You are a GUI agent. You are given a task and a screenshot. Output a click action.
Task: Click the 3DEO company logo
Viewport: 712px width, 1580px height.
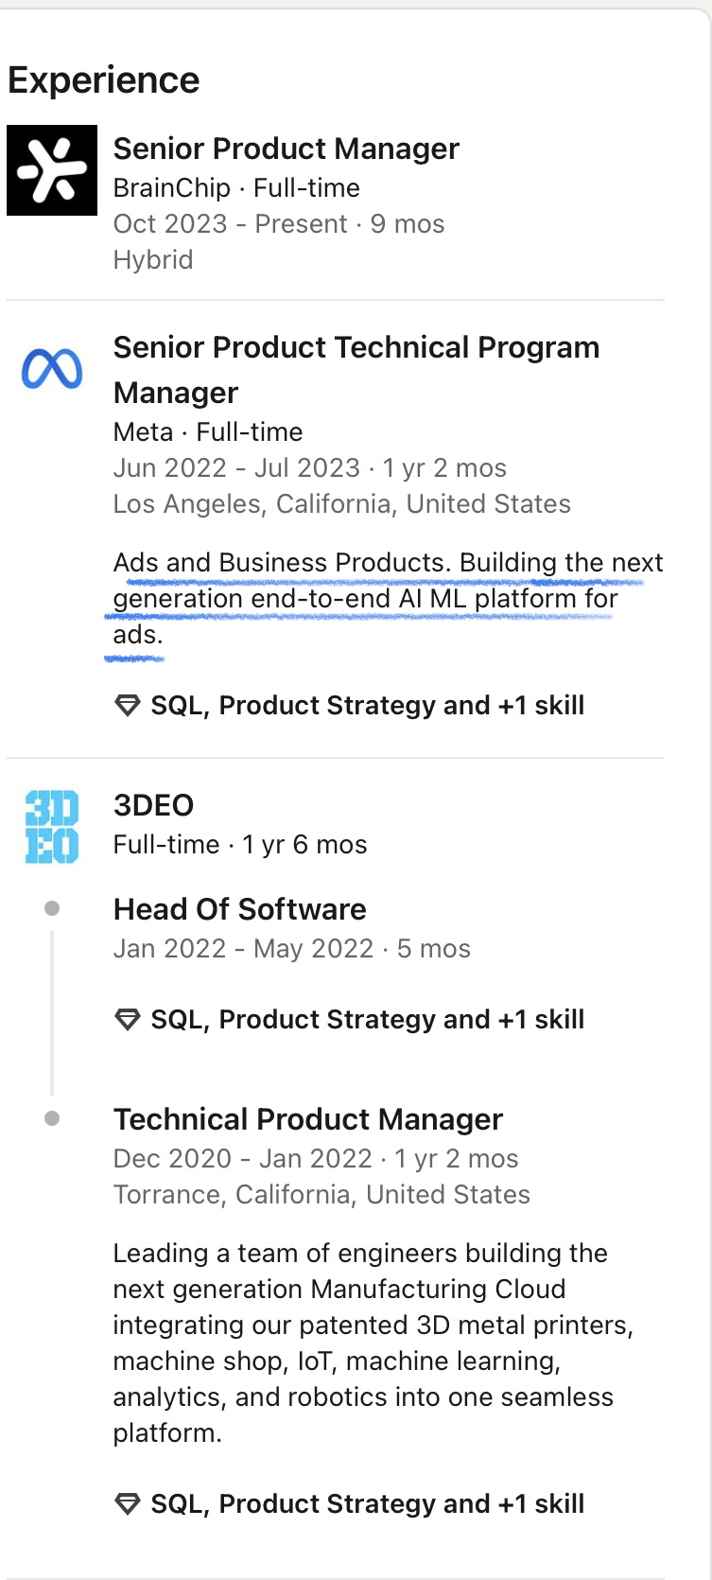[52, 827]
